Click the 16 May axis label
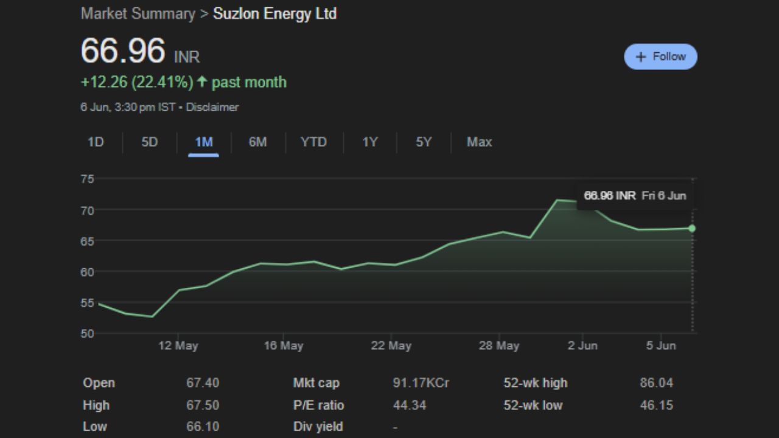 [284, 346]
